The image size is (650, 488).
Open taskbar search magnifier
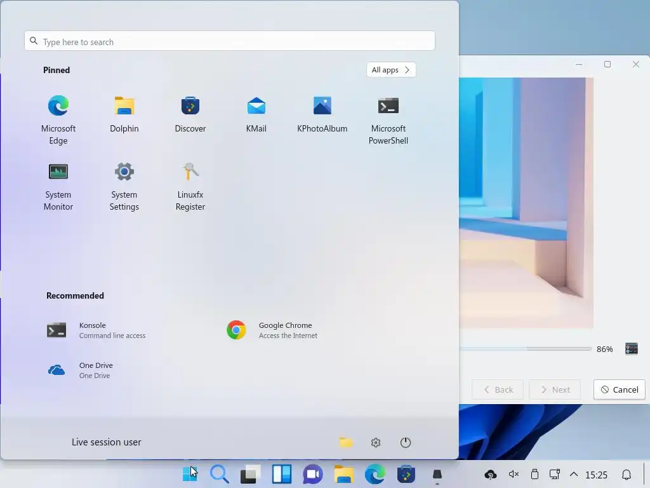click(219, 474)
